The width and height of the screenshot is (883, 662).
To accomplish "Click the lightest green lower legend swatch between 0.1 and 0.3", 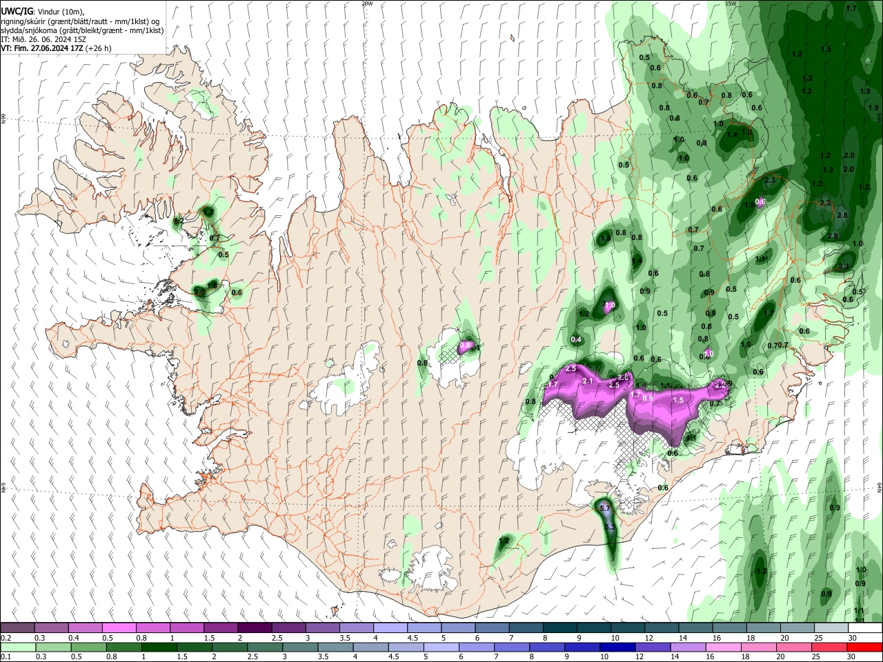I will coord(18,648).
